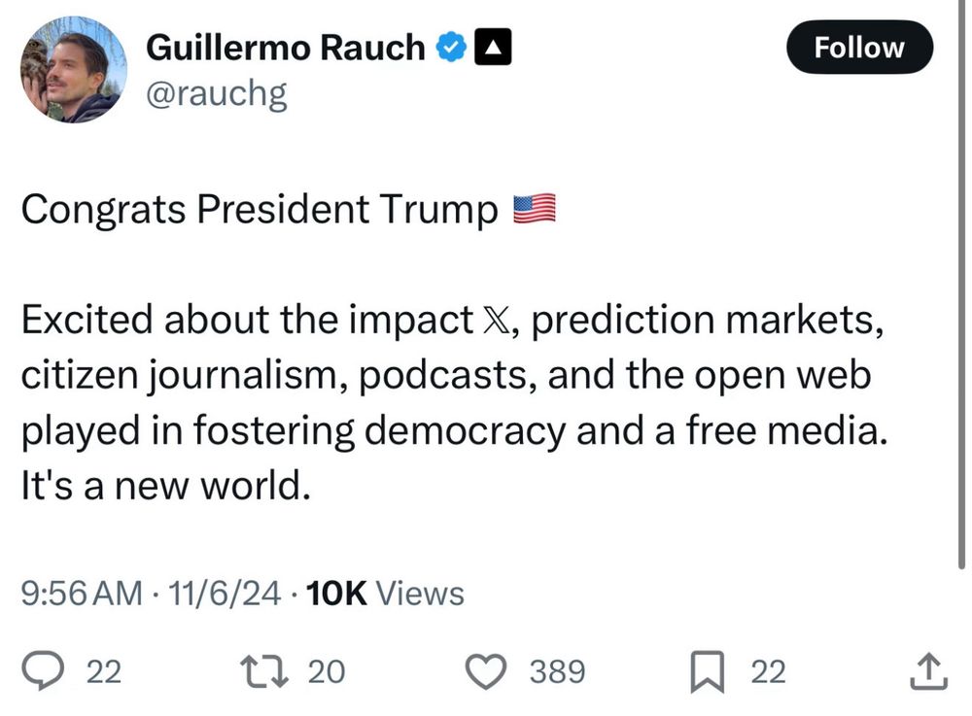Viewport: 972px width, 716px height.
Task: Open Guillermo Rauch's profile picture
Action: coord(74,70)
